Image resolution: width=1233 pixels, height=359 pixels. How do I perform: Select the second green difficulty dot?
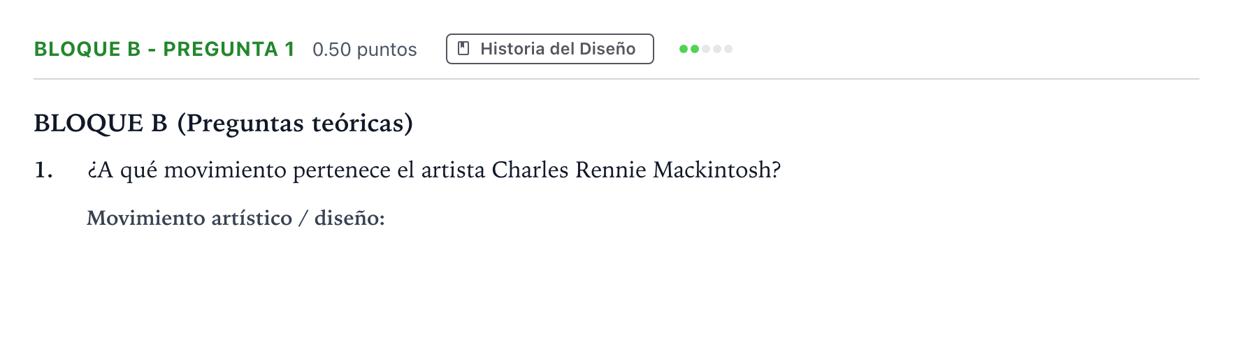695,49
